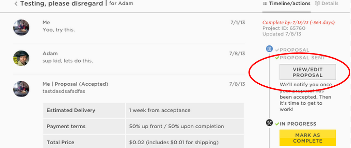Click my avatar on the Proposal (Accepted) message
Screen dimensions: 351x148
[x=21, y=89]
